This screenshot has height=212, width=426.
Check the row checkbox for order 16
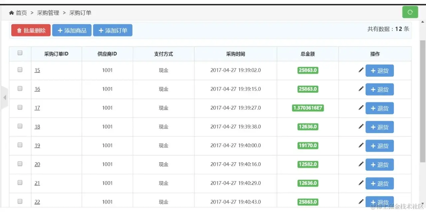pyautogui.click(x=20, y=89)
